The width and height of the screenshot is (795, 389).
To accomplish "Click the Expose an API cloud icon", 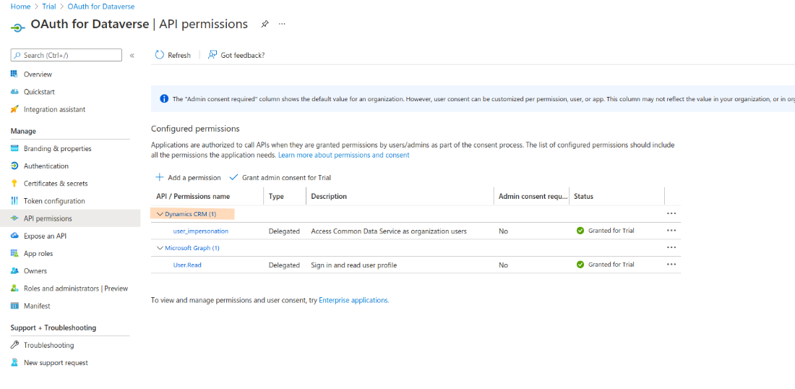I will (14, 236).
